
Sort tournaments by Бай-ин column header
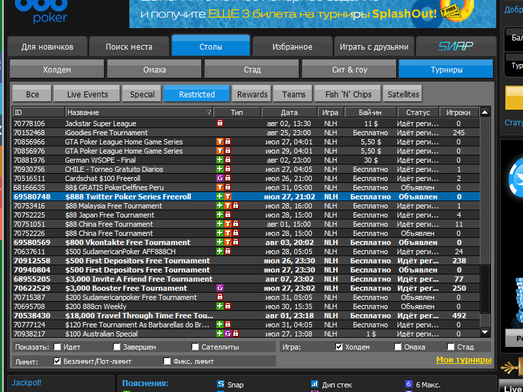(x=371, y=112)
